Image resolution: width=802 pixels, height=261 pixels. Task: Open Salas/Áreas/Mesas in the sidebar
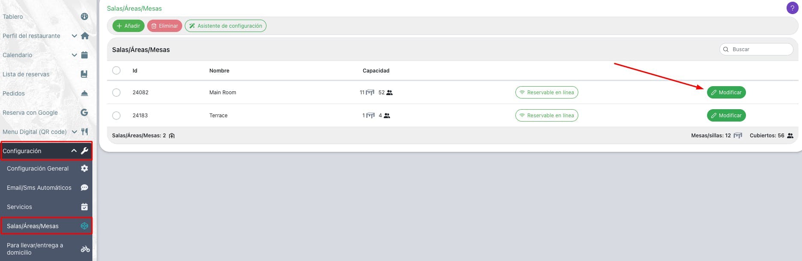click(46, 226)
